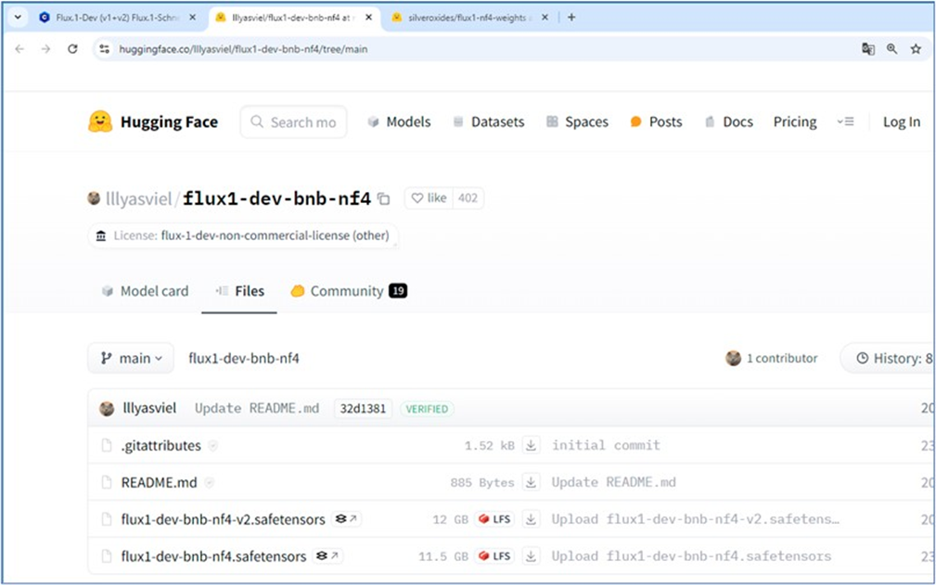View the 402 likes count
The width and height of the screenshot is (936, 585).
[x=468, y=198]
